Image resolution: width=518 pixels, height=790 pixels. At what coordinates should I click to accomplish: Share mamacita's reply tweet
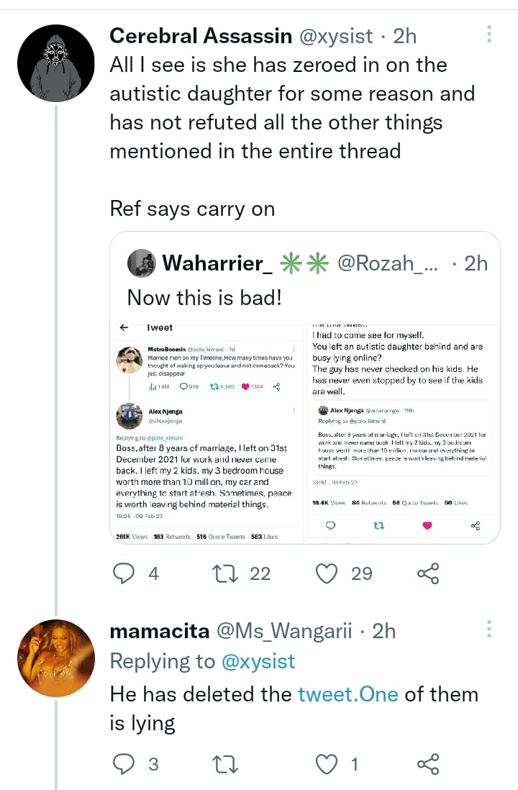pyautogui.click(x=428, y=764)
